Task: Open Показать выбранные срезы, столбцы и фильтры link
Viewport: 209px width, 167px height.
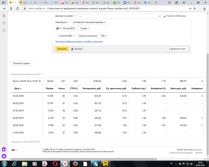Action: coord(79,42)
